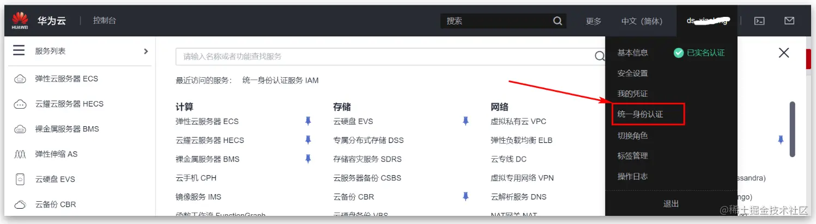The width and height of the screenshot is (816, 224).
Task: Open 弹性负载均衡 ELB service
Action: point(522,140)
